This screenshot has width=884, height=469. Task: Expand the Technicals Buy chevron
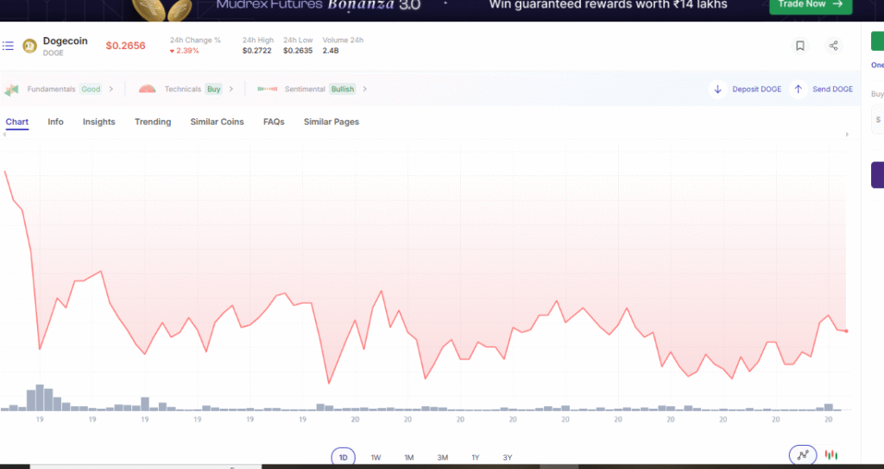(230, 89)
